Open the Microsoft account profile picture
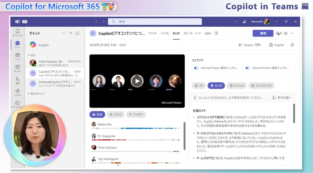313x173 pixels. click(x=267, y=22)
